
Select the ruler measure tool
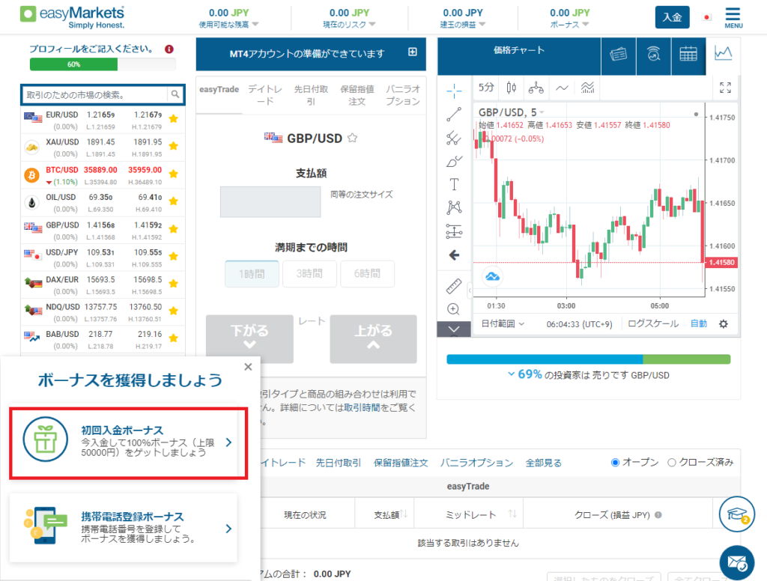click(454, 286)
